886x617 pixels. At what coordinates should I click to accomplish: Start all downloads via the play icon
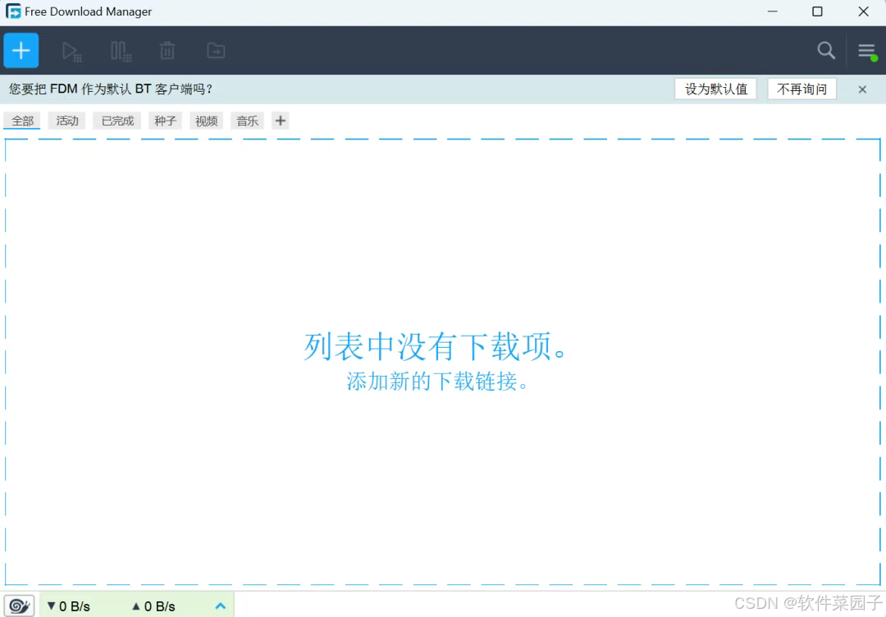(71, 52)
